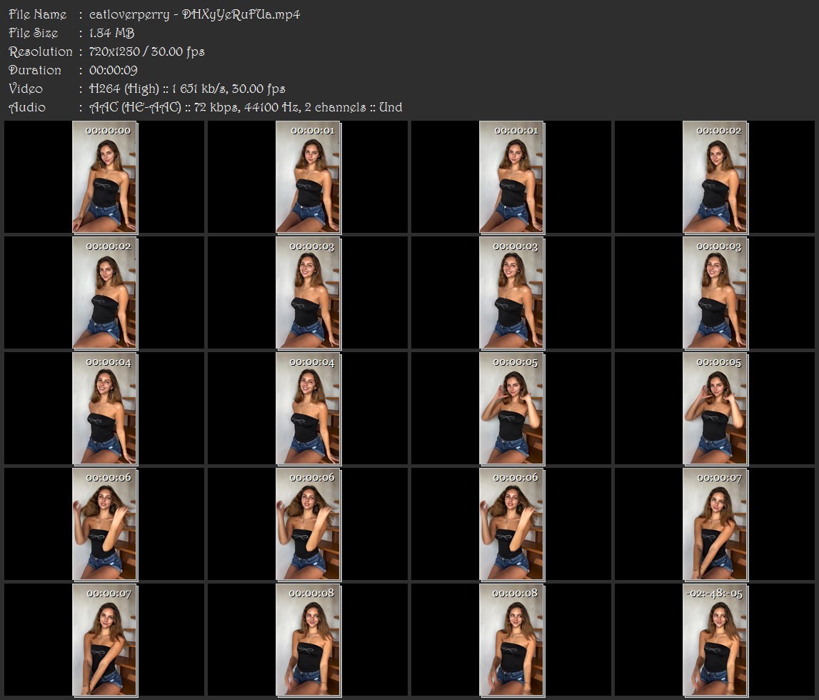Select the first thumbnail stamped 00:00:01
The width and height of the screenshot is (819, 700).
pos(308,176)
